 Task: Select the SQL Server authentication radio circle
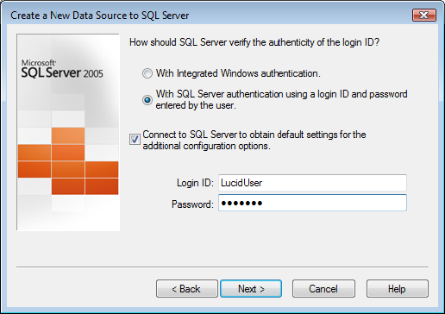[x=147, y=100]
